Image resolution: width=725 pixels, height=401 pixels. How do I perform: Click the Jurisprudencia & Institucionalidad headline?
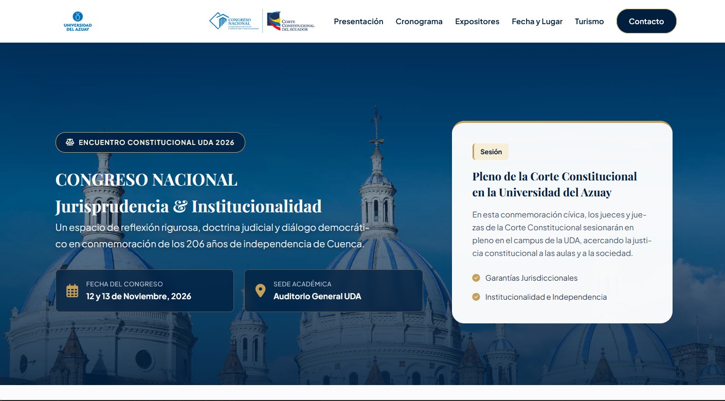click(x=189, y=206)
